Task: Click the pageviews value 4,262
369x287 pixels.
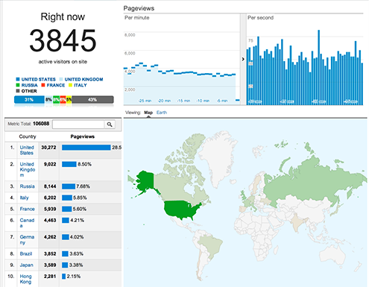Action: 50,237
